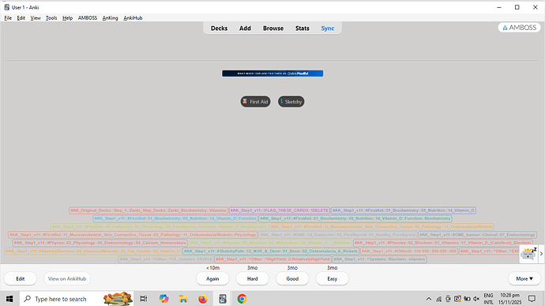Open the Windows Start menu

[9, 299]
